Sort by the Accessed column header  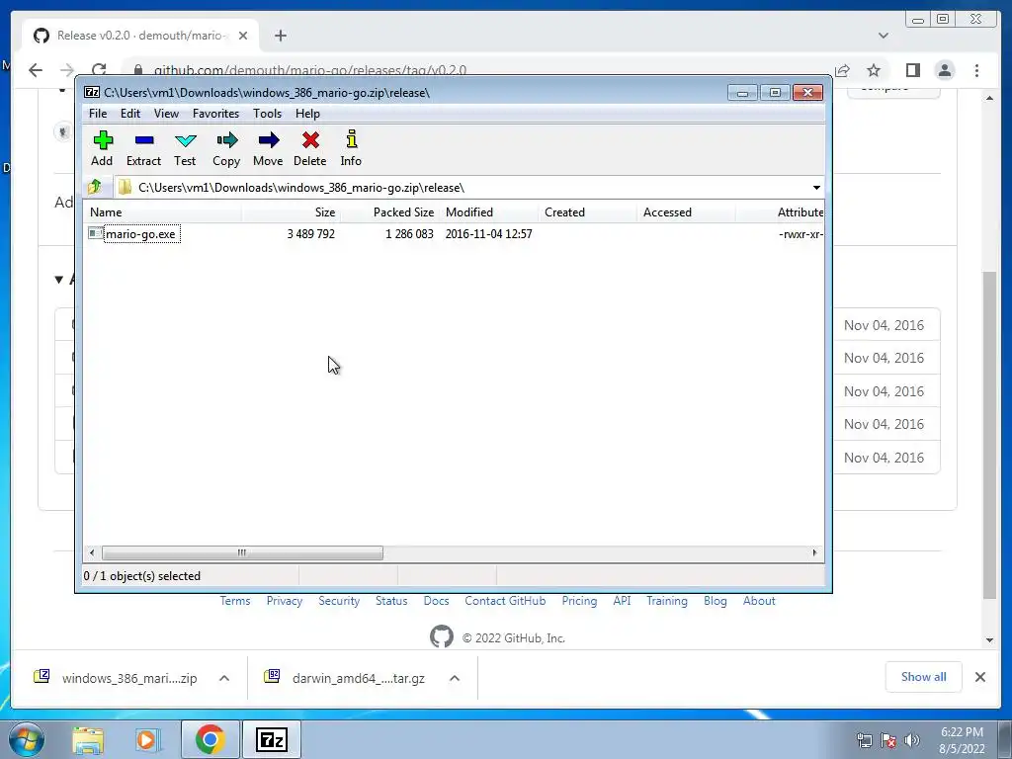click(x=686, y=212)
